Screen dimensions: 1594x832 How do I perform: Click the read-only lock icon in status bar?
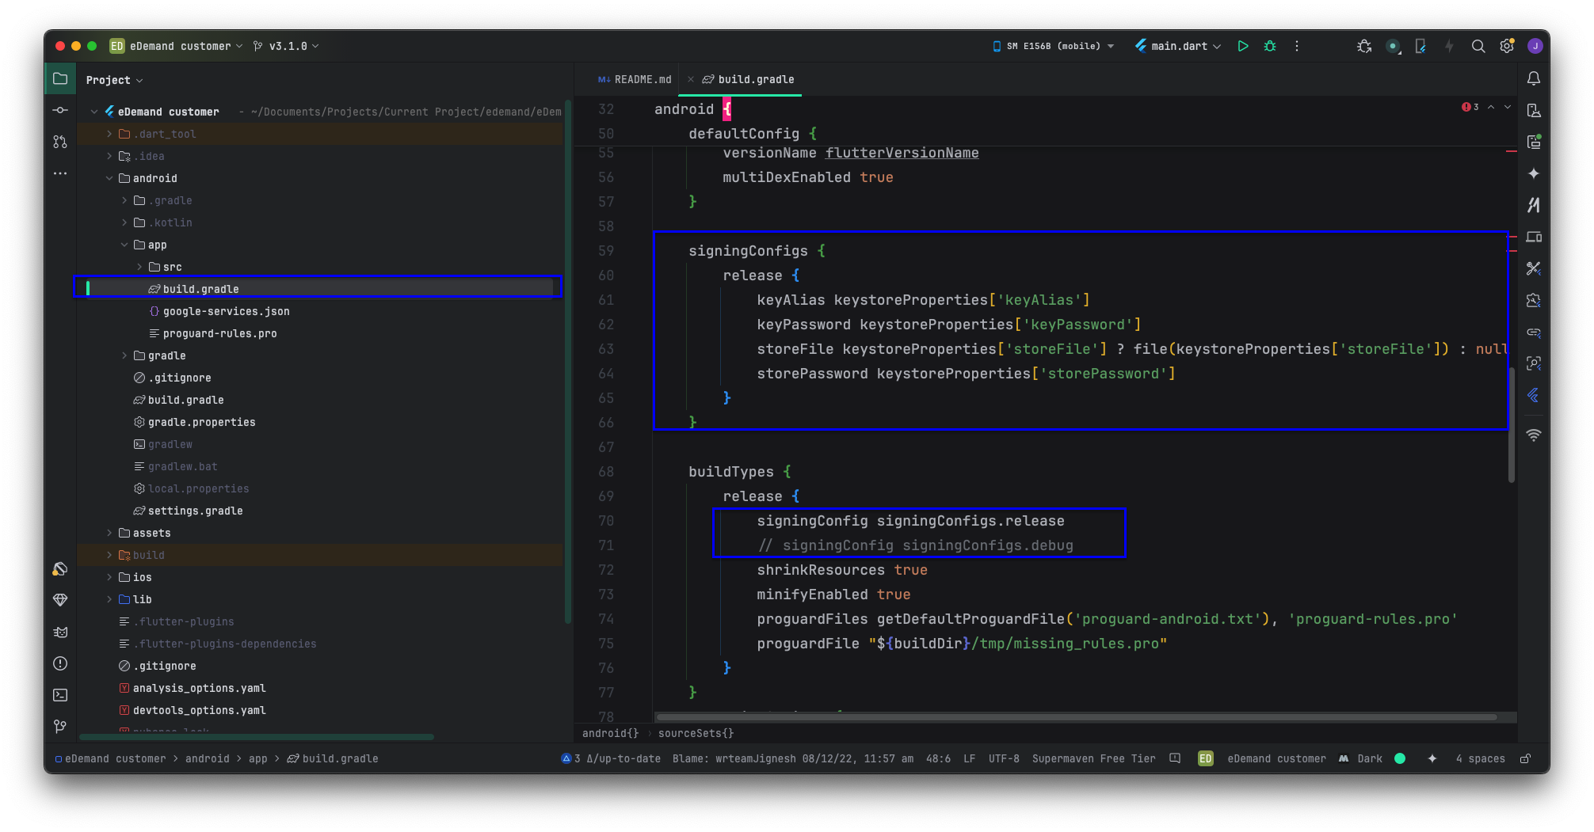(1525, 758)
